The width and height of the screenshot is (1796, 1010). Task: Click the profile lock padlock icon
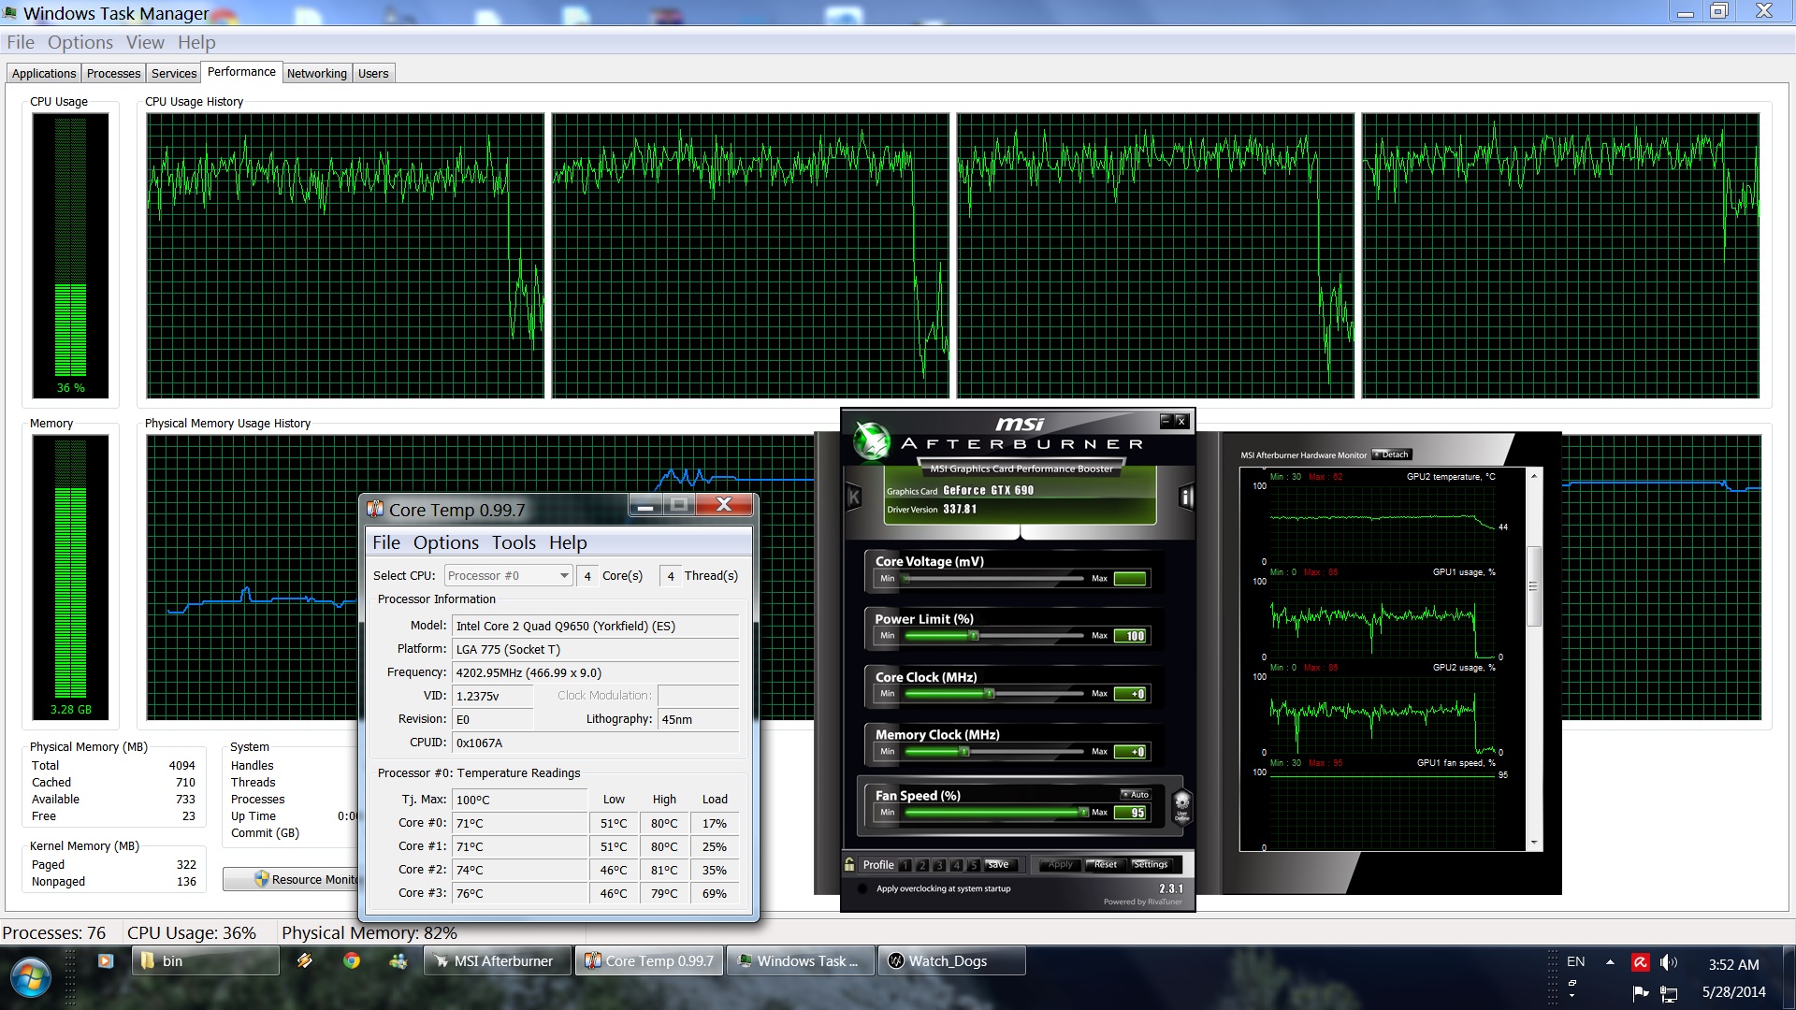coord(849,865)
